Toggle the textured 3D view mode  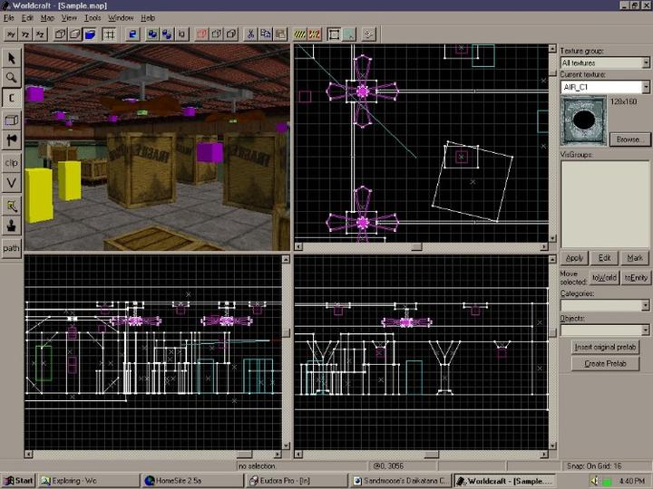[x=92, y=34]
